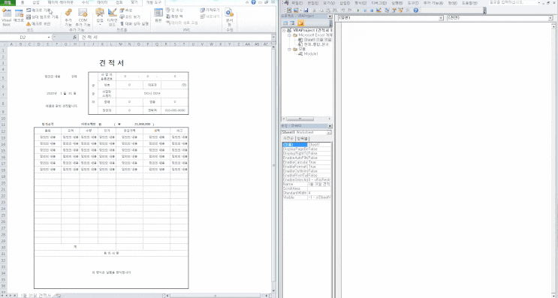Open the VBA Help menu

coord(469,3)
